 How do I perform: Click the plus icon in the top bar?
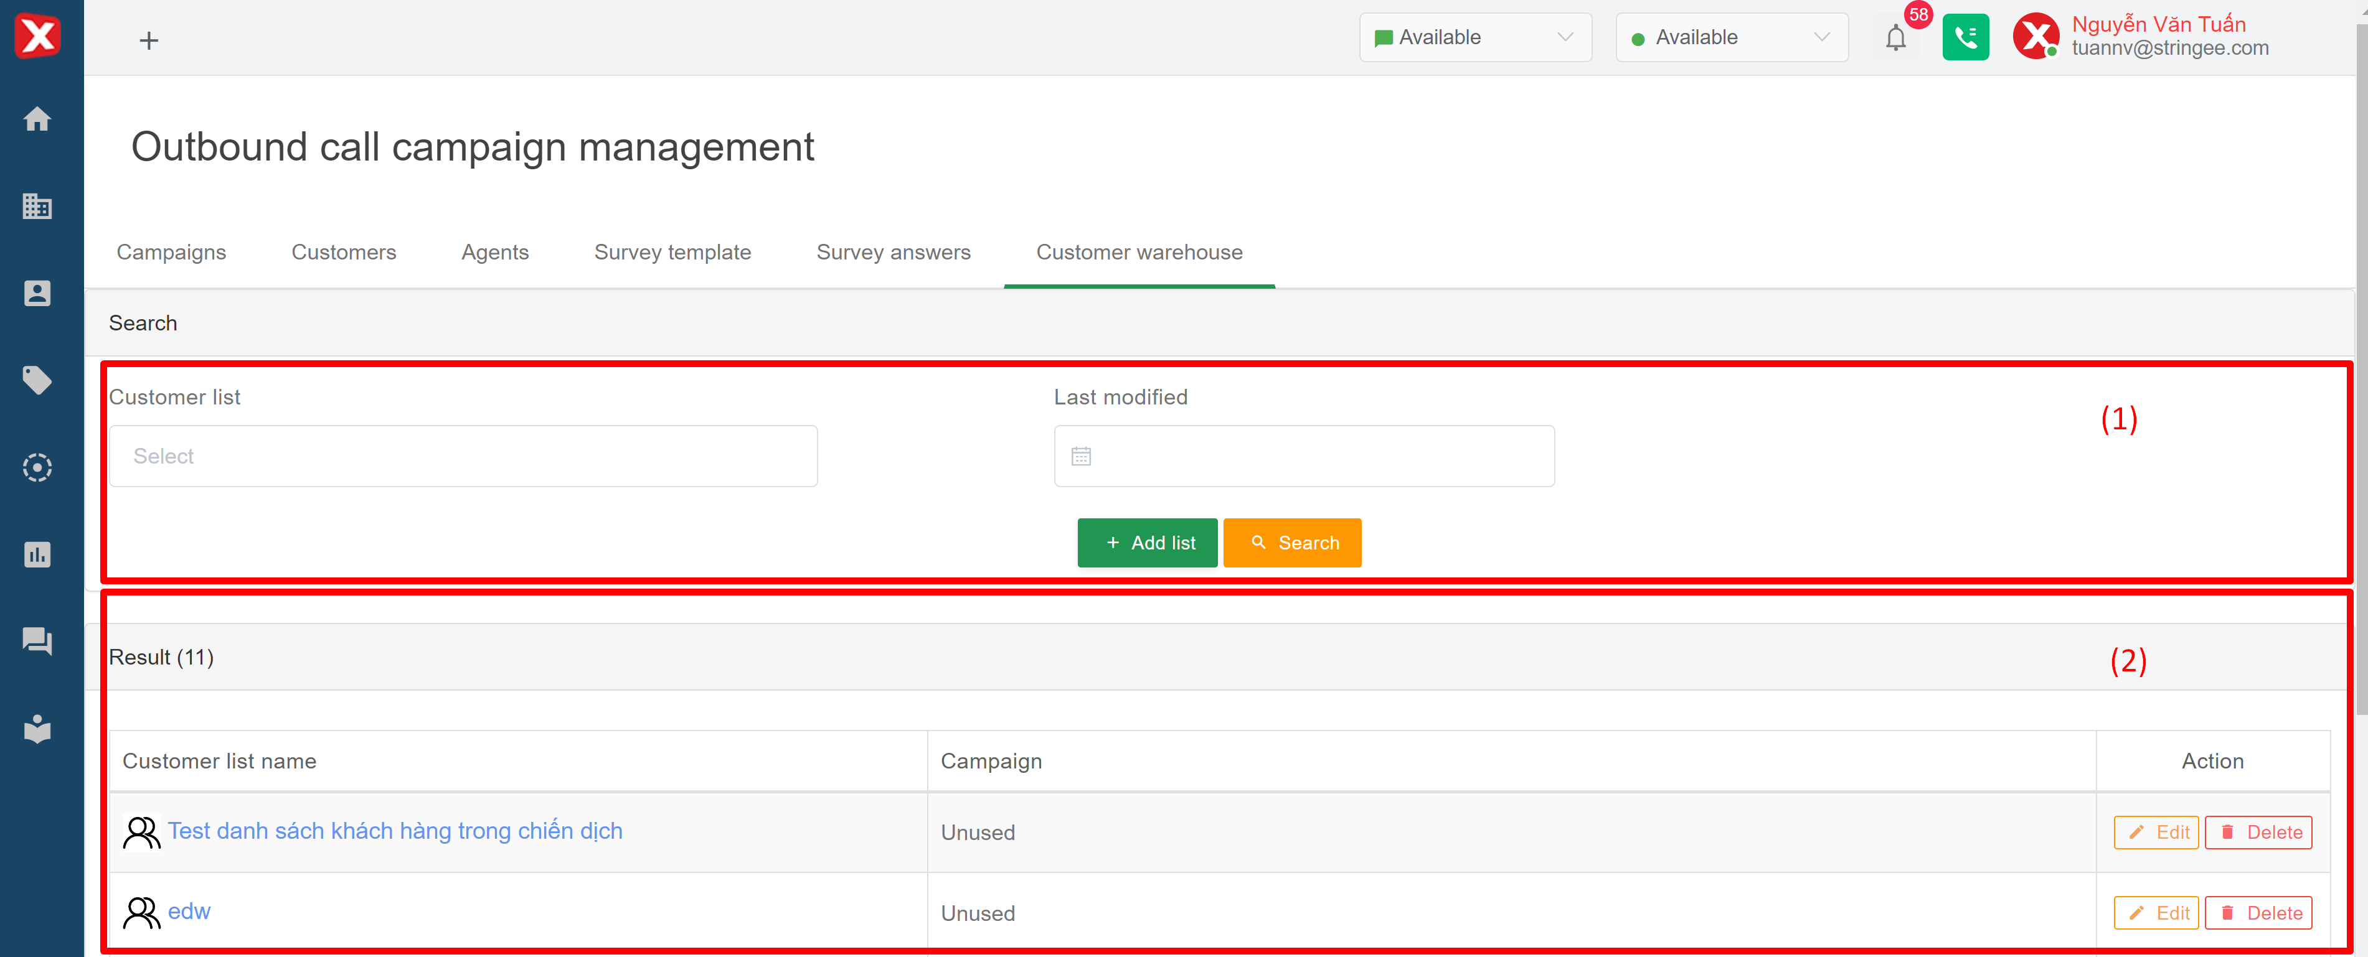(149, 40)
